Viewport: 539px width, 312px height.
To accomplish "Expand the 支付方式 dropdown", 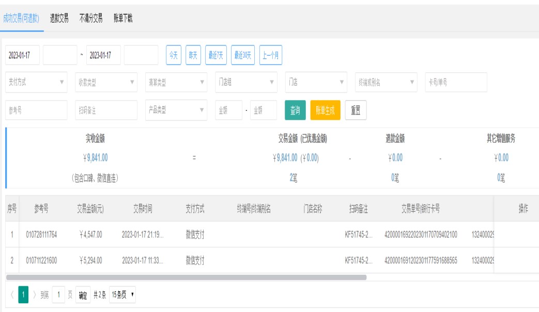I will (36, 82).
